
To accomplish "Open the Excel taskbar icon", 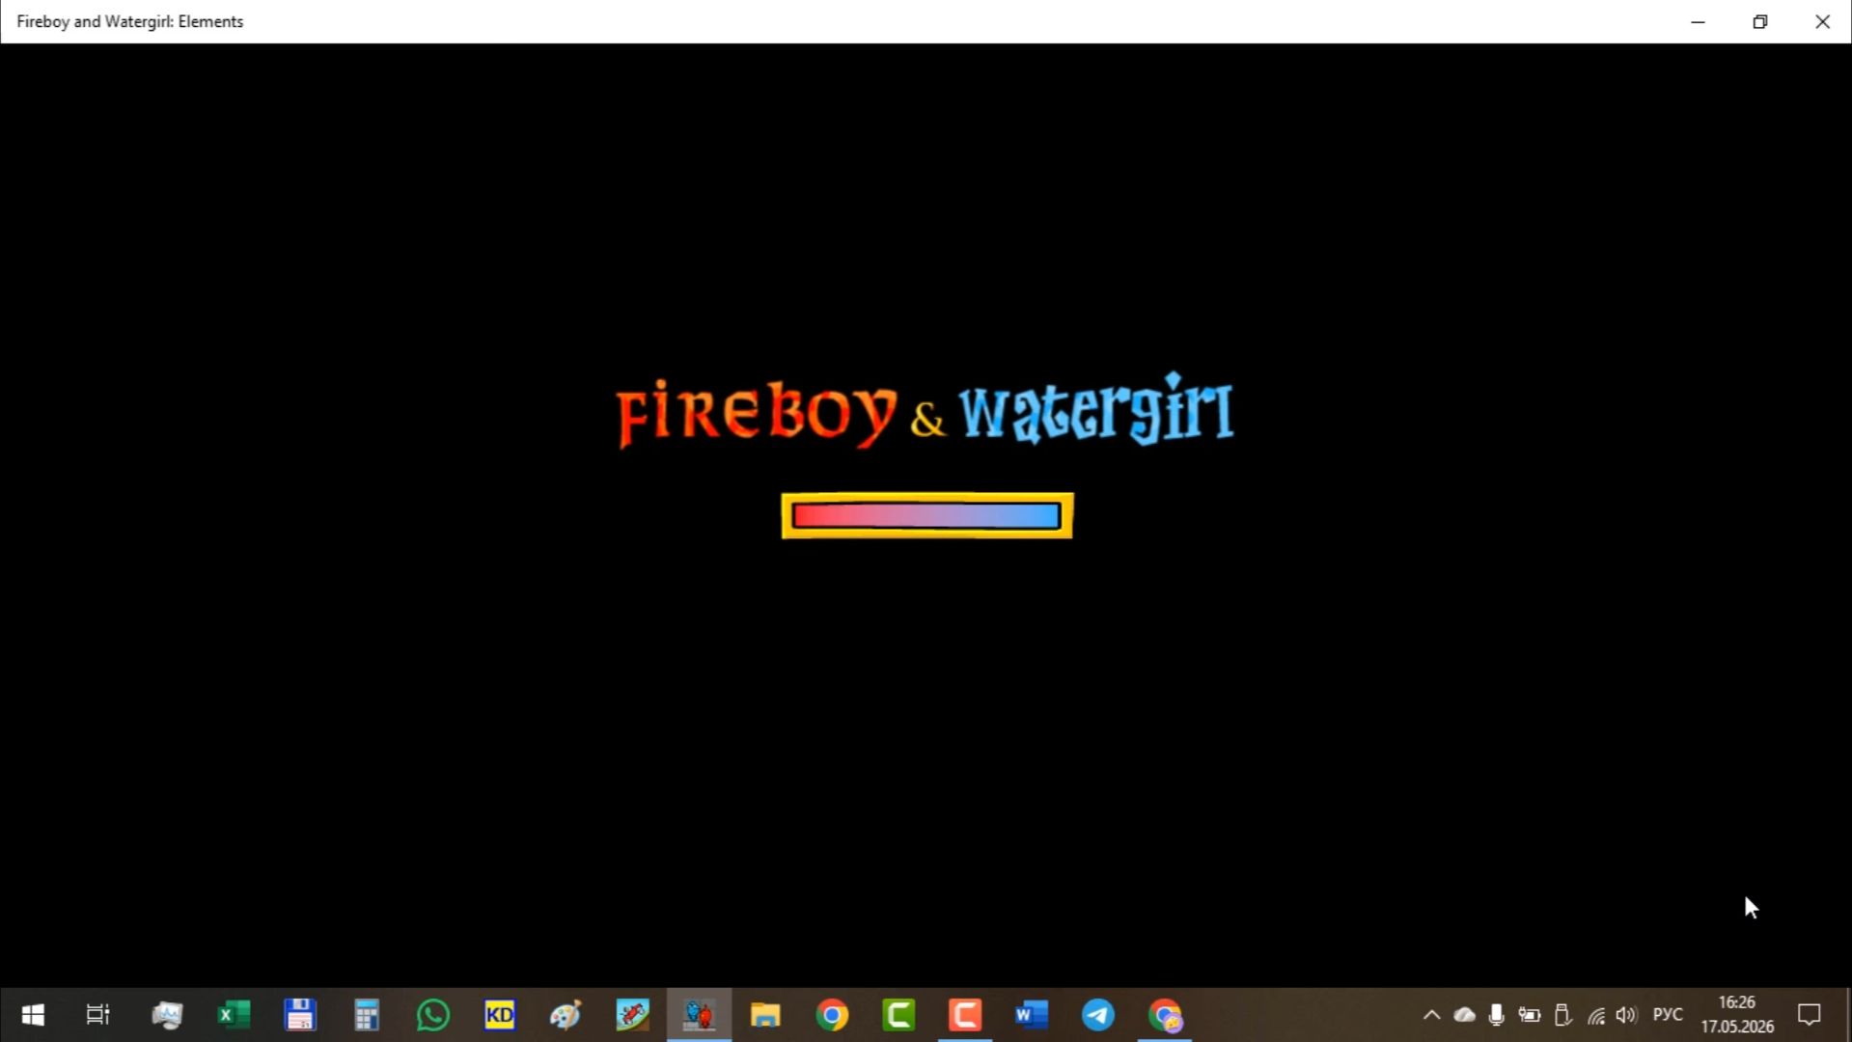I will (234, 1015).
